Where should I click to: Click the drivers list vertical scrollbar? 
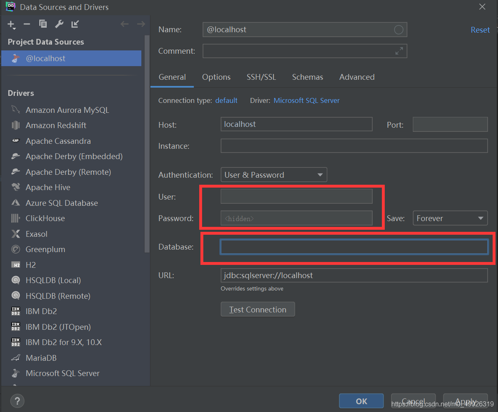[147, 145]
